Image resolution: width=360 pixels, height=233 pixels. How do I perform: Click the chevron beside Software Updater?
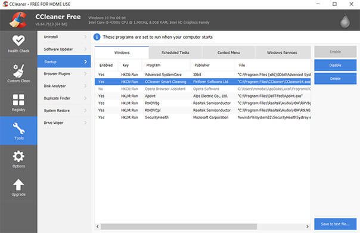click(85, 49)
